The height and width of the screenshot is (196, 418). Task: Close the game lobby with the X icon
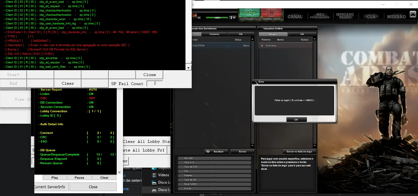[413, 14]
